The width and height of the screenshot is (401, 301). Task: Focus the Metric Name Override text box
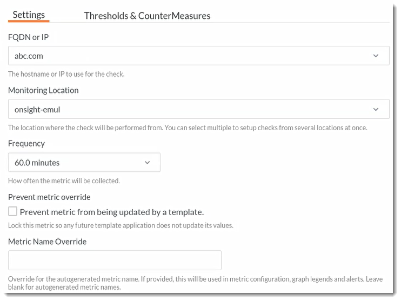click(x=115, y=260)
